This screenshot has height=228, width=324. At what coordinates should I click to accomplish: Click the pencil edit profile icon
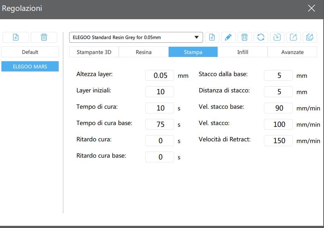[x=228, y=37]
